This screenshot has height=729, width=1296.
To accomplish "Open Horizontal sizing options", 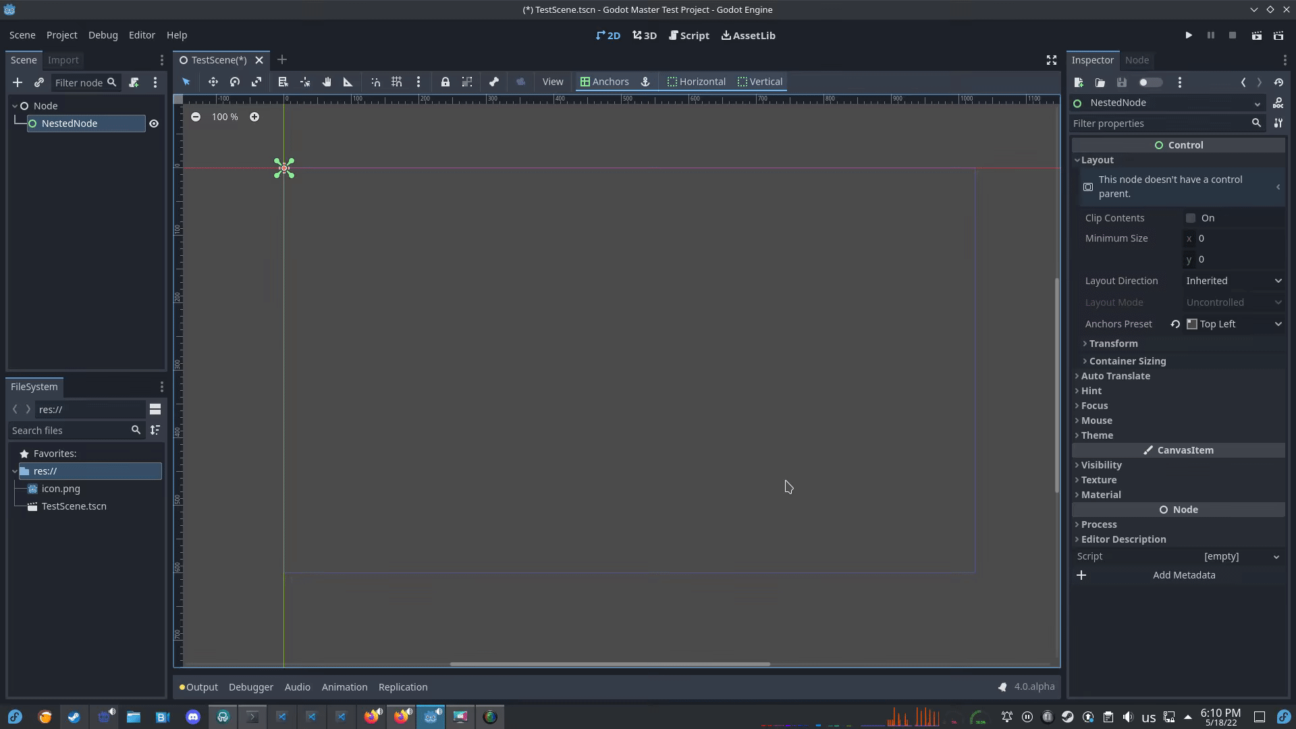I will [697, 82].
